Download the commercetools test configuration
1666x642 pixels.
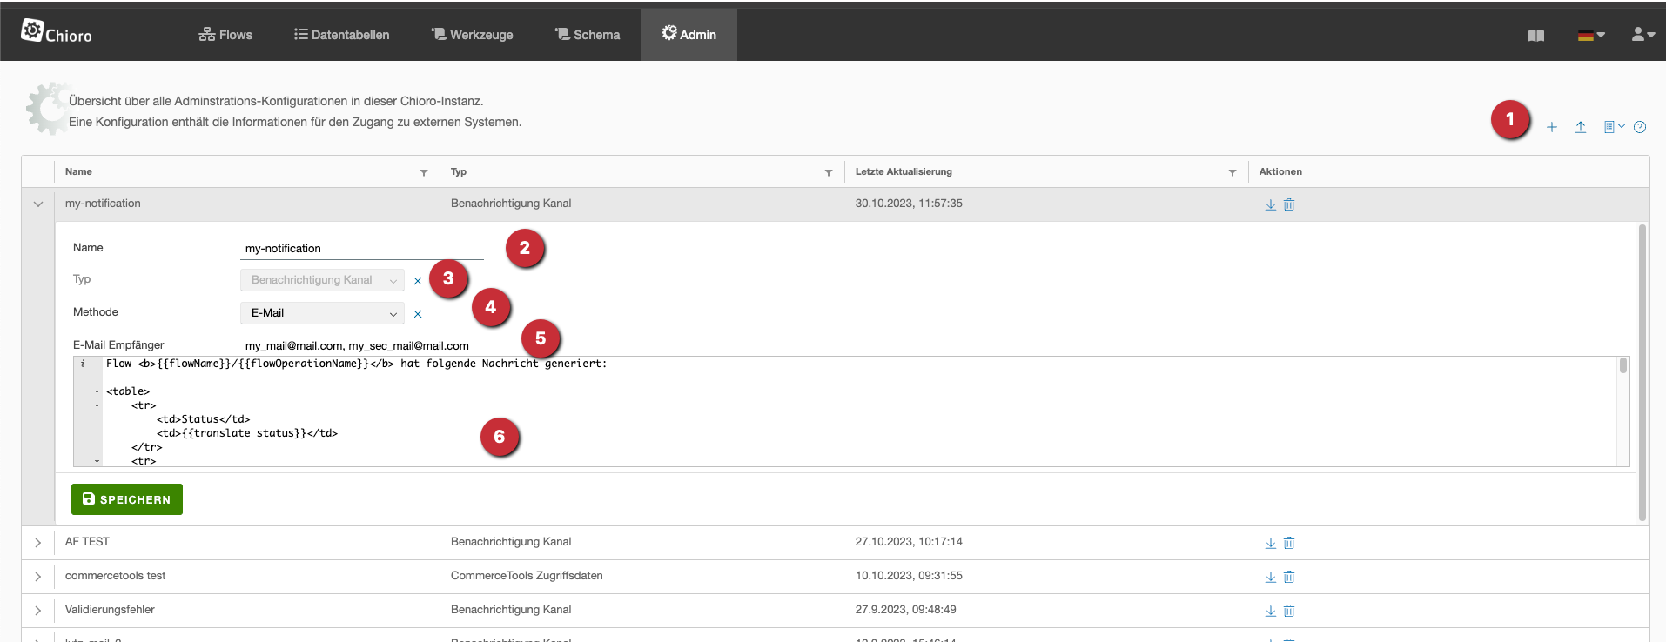1270,577
